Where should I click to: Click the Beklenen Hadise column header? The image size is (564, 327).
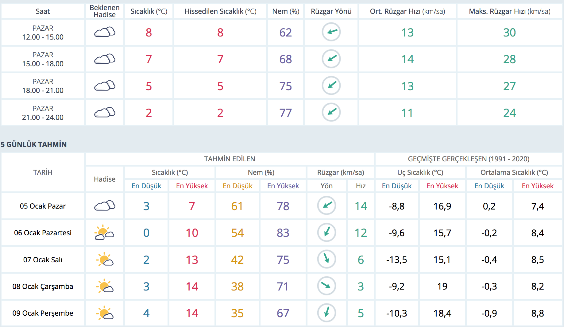[105, 11]
